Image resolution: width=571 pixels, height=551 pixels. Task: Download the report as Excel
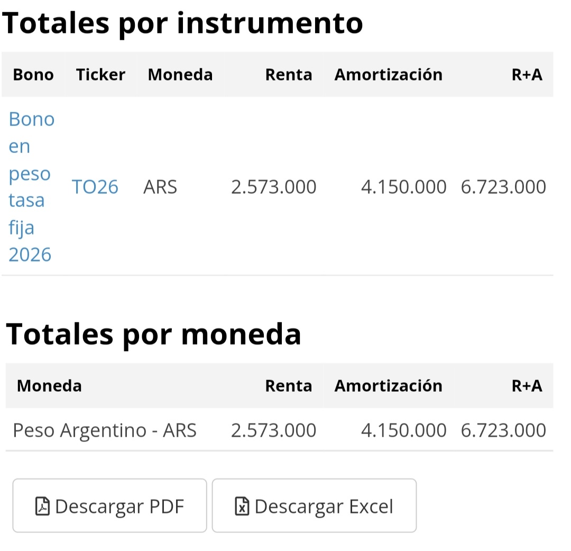point(314,505)
